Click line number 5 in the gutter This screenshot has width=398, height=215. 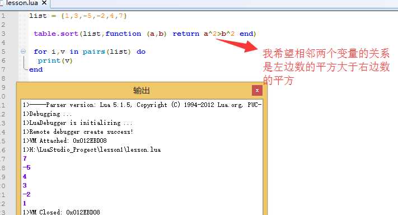coord(3,52)
